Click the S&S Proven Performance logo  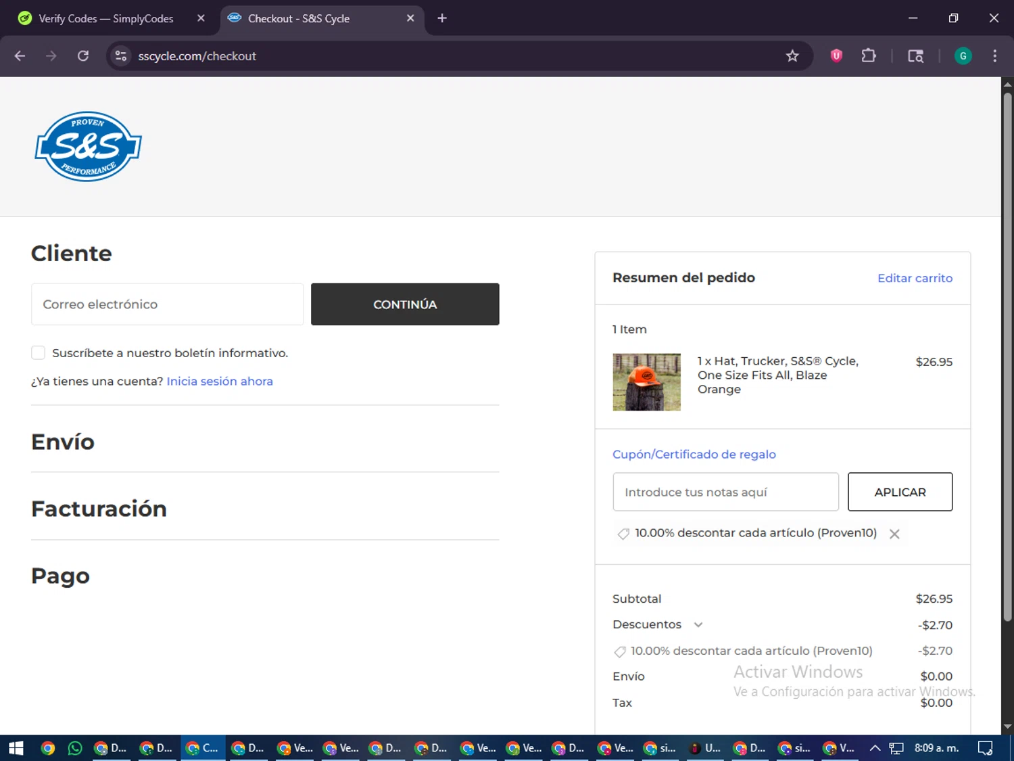(88, 146)
